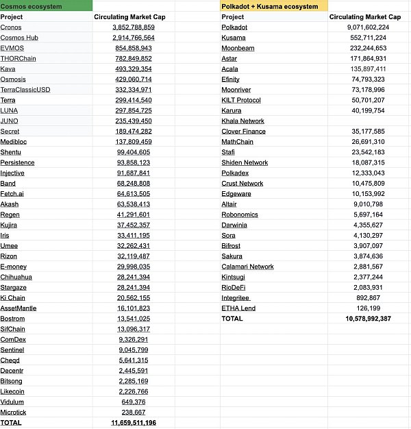The image size is (411, 429).
Task: Open the TerraClassicUSD link
Action: tap(25, 90)
